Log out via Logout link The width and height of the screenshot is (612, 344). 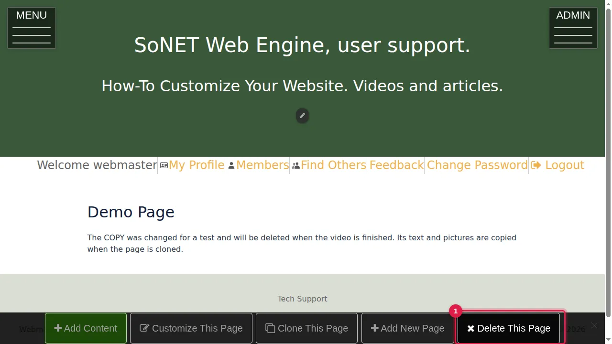[557, 165]
